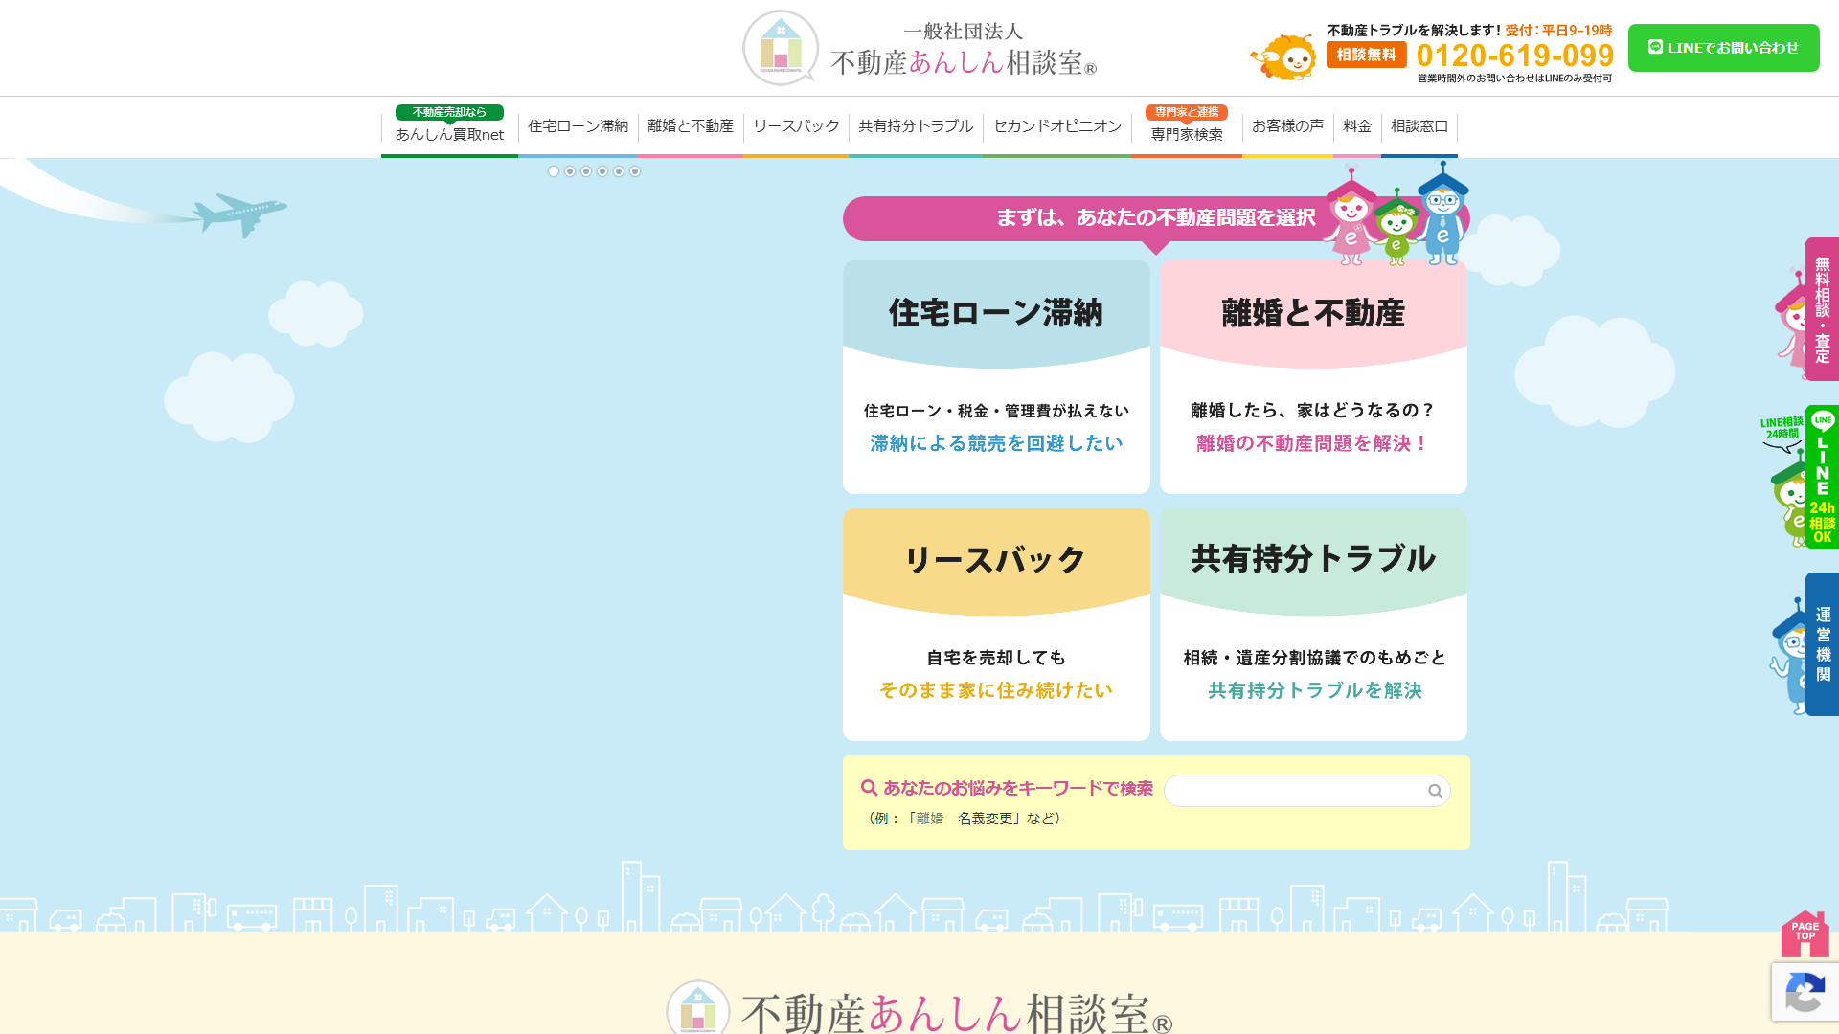Image resolution: width=1839 pixels, height=1034 pixels.
Task: Click 相続・遺産分割協議でのもめごと text
Action: 1314,658
